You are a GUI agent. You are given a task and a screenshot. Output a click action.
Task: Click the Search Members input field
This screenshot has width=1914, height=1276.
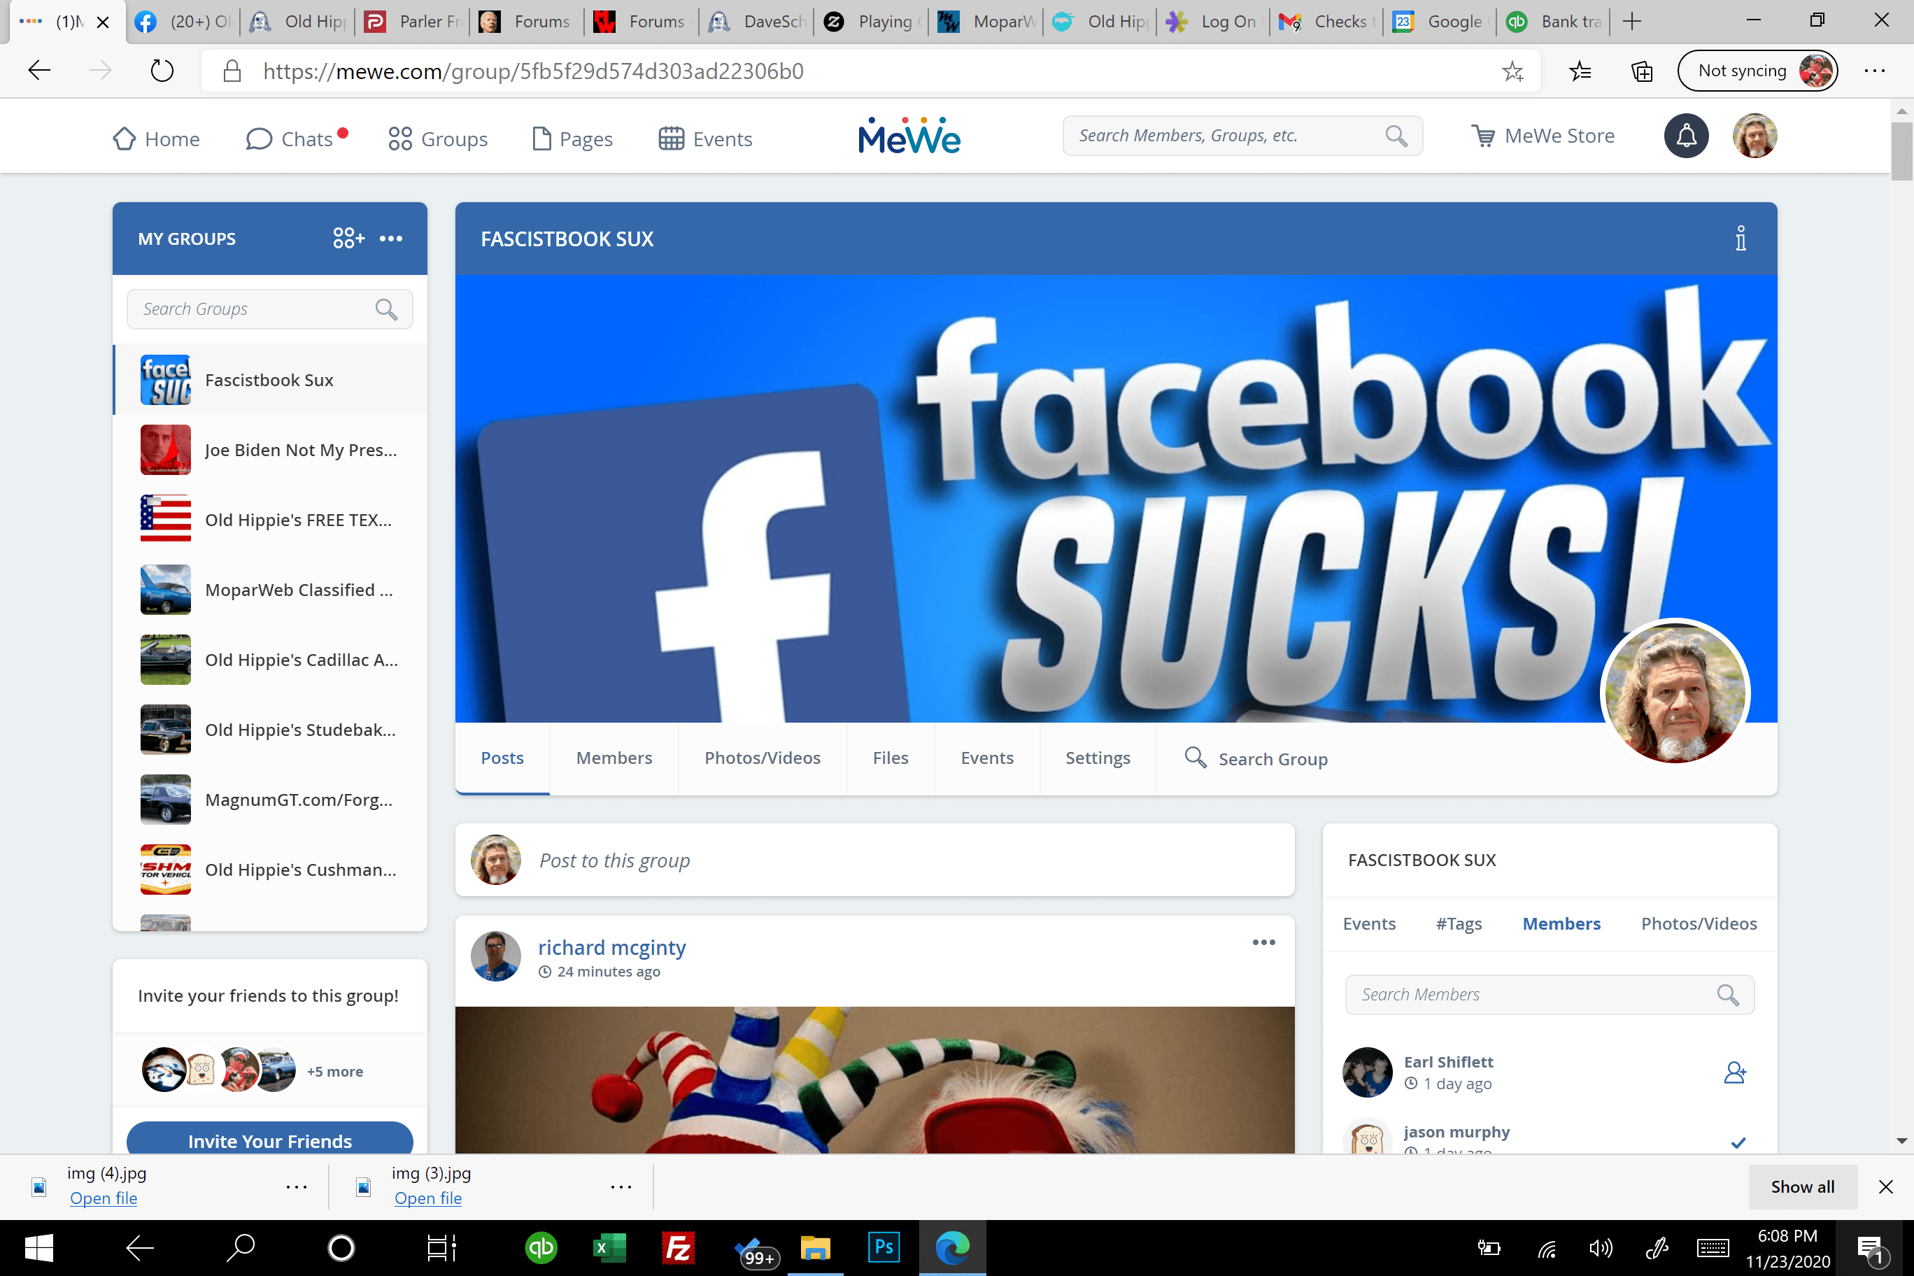point(1550,995)
